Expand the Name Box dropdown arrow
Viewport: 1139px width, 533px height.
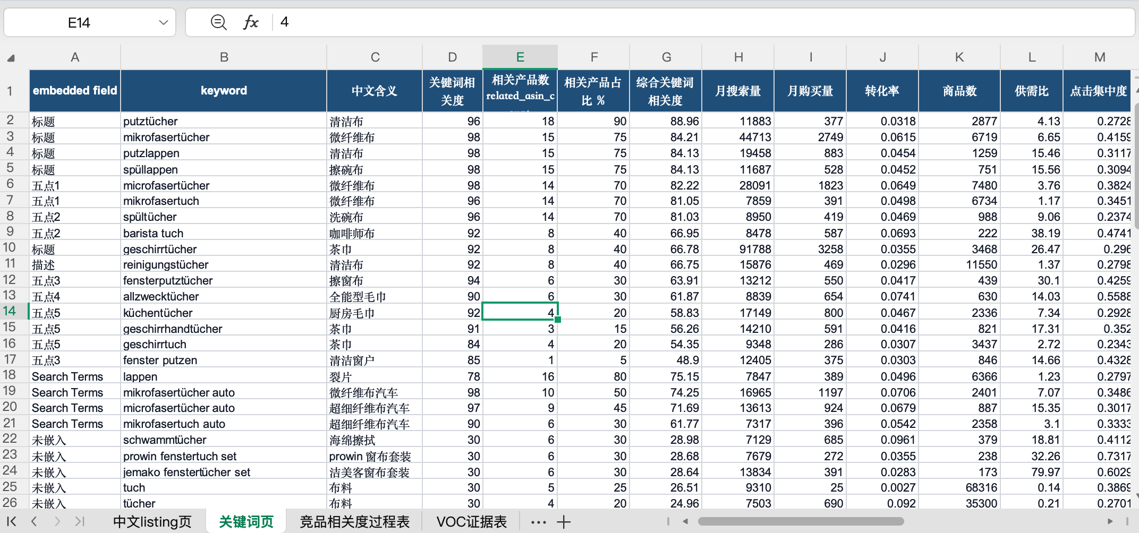(163, 22)
